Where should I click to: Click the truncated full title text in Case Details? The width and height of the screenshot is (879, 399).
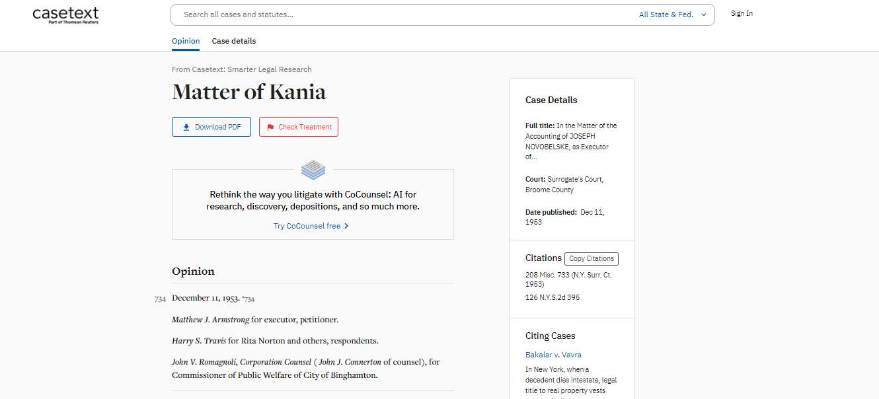571,141
